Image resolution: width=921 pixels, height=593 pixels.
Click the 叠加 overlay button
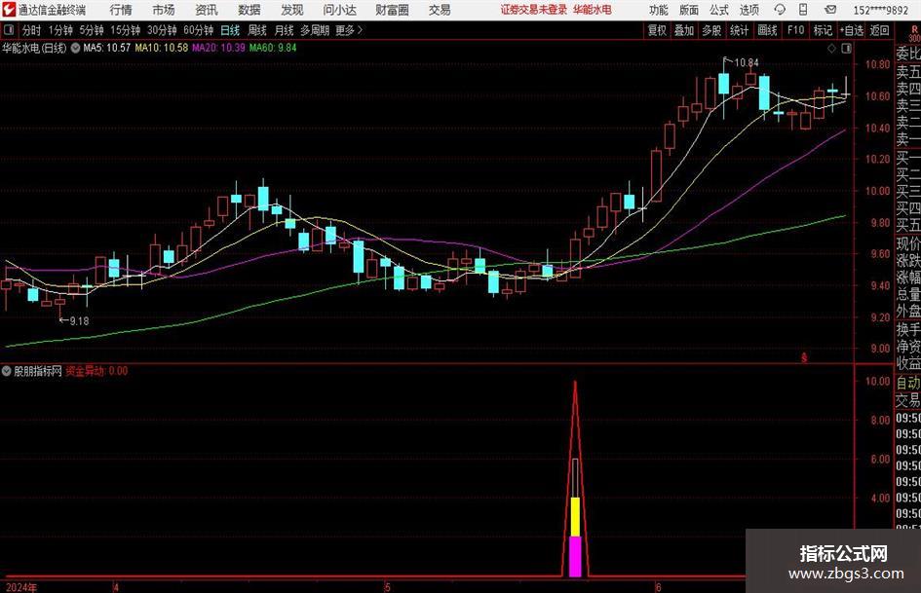[684, 30]
